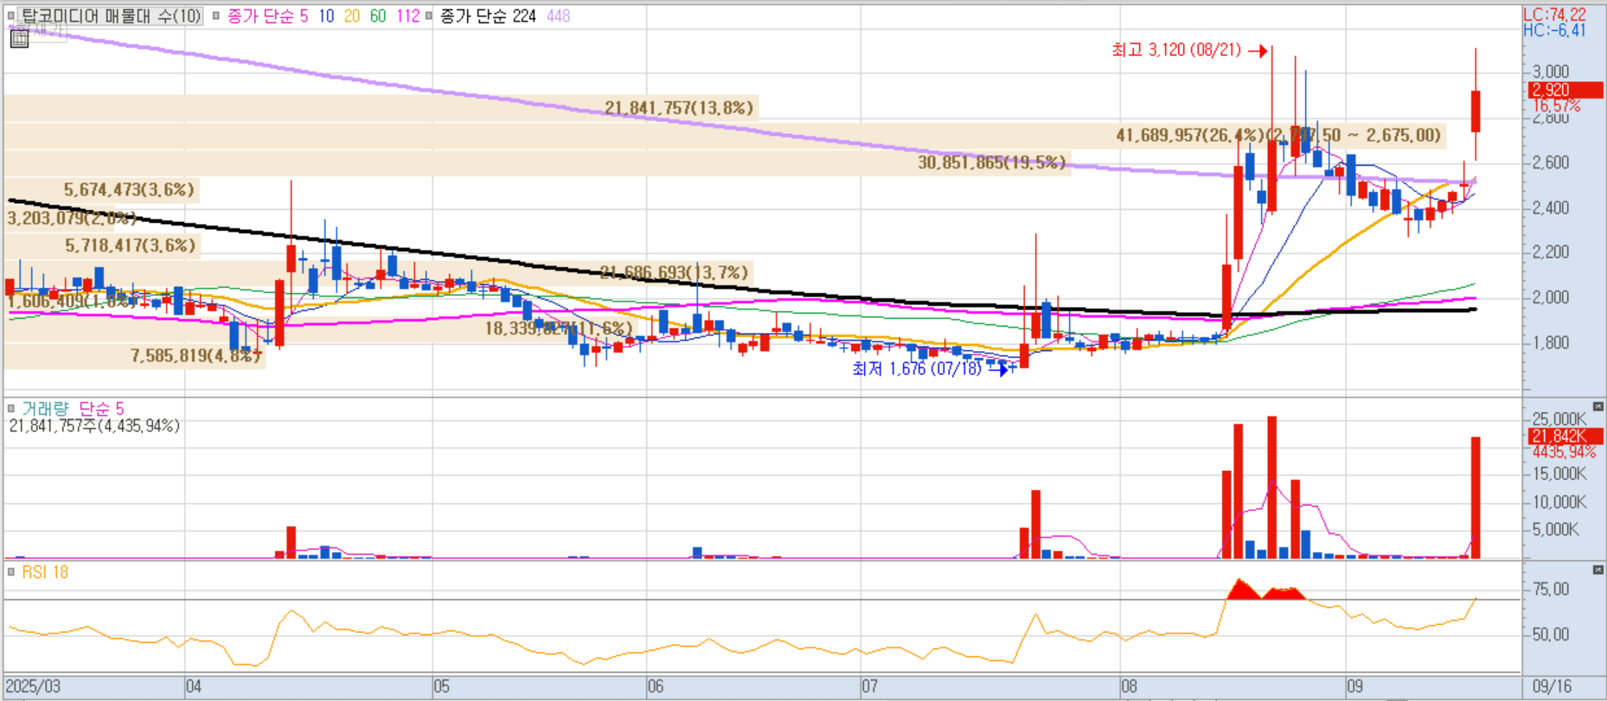
Task: Click the tallest red volume bar in August
Action: tap(1272, 488)
